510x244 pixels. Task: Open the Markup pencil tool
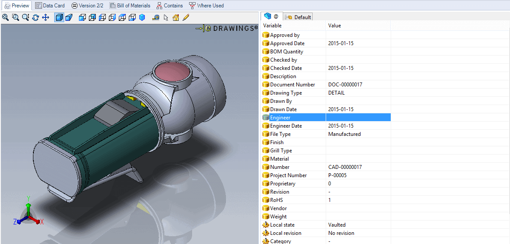[x=186, y=17]
